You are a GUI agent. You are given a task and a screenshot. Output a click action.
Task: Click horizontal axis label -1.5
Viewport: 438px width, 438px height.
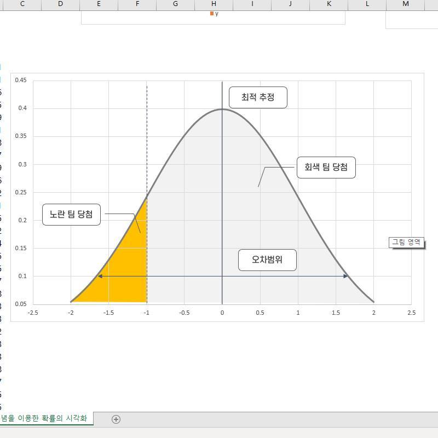point(108,313)
